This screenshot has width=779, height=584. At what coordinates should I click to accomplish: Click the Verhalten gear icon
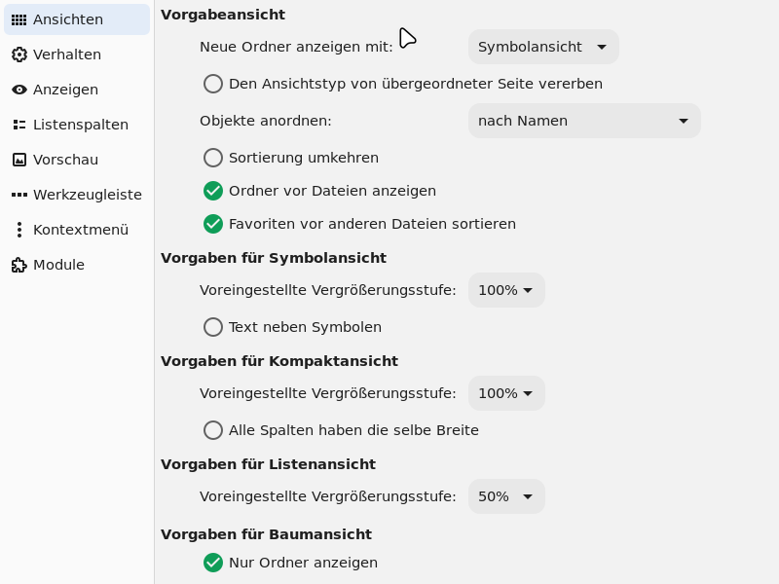(19, 55)
